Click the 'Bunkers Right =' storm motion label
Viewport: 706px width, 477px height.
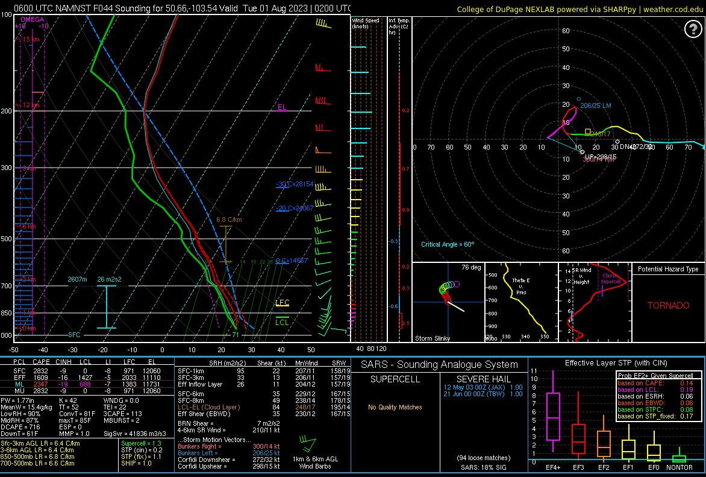(x=199, y=446)
